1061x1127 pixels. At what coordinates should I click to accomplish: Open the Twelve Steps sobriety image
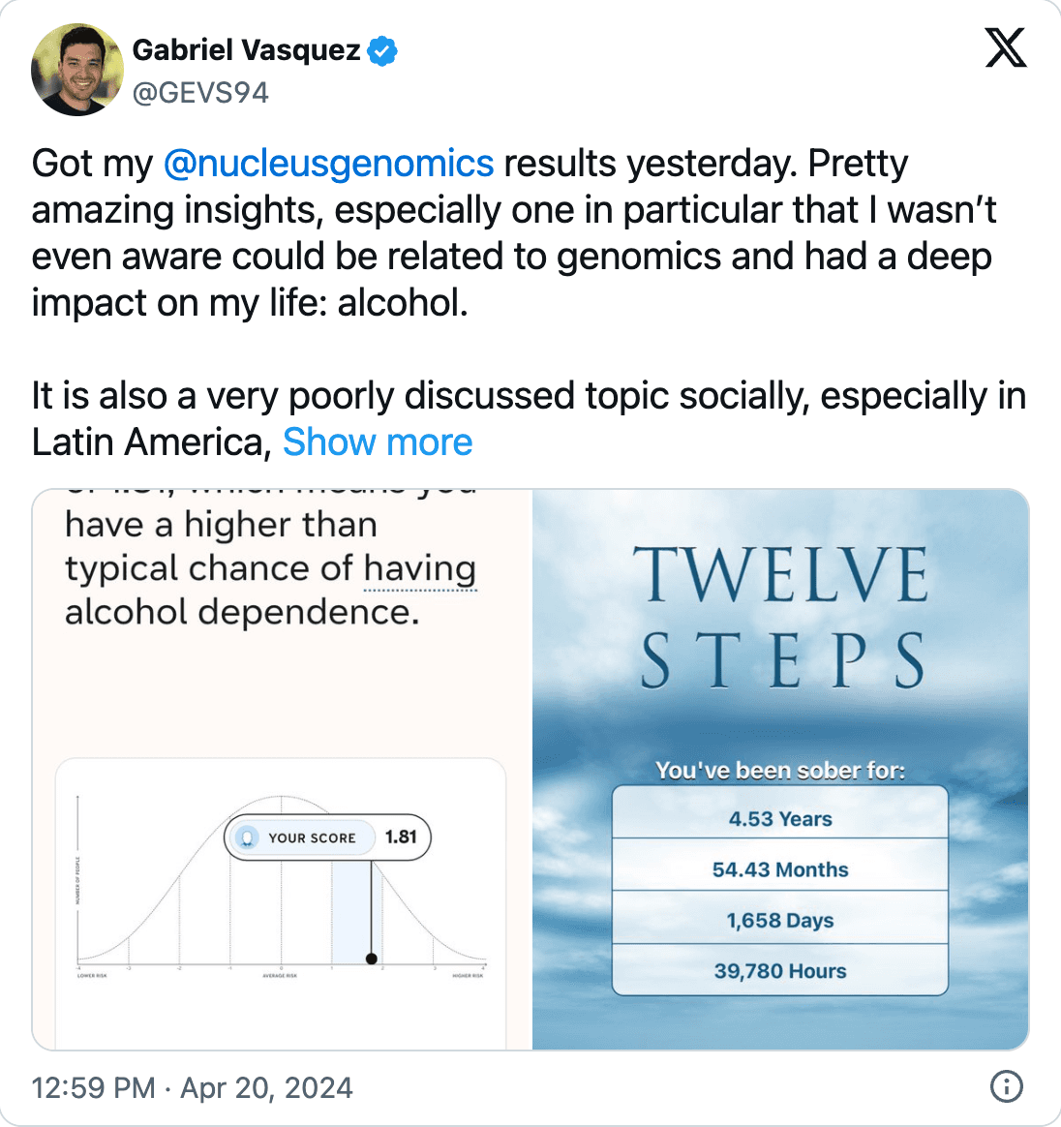[780, 769]
